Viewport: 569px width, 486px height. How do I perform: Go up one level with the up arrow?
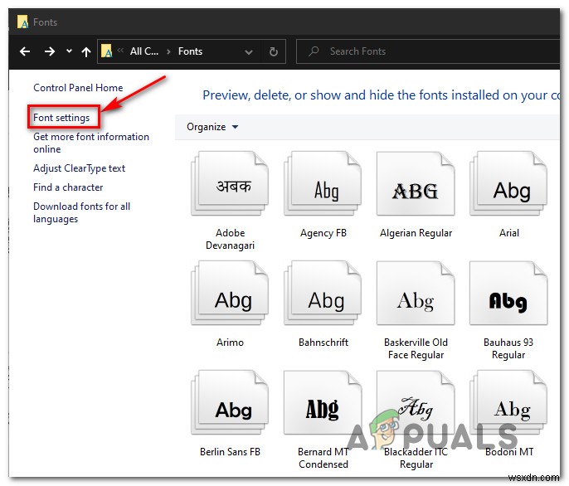[86, 52]
